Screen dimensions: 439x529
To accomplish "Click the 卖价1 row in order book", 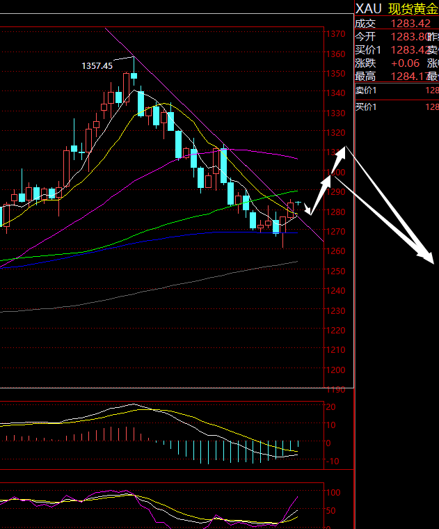I will click(397, 90).
